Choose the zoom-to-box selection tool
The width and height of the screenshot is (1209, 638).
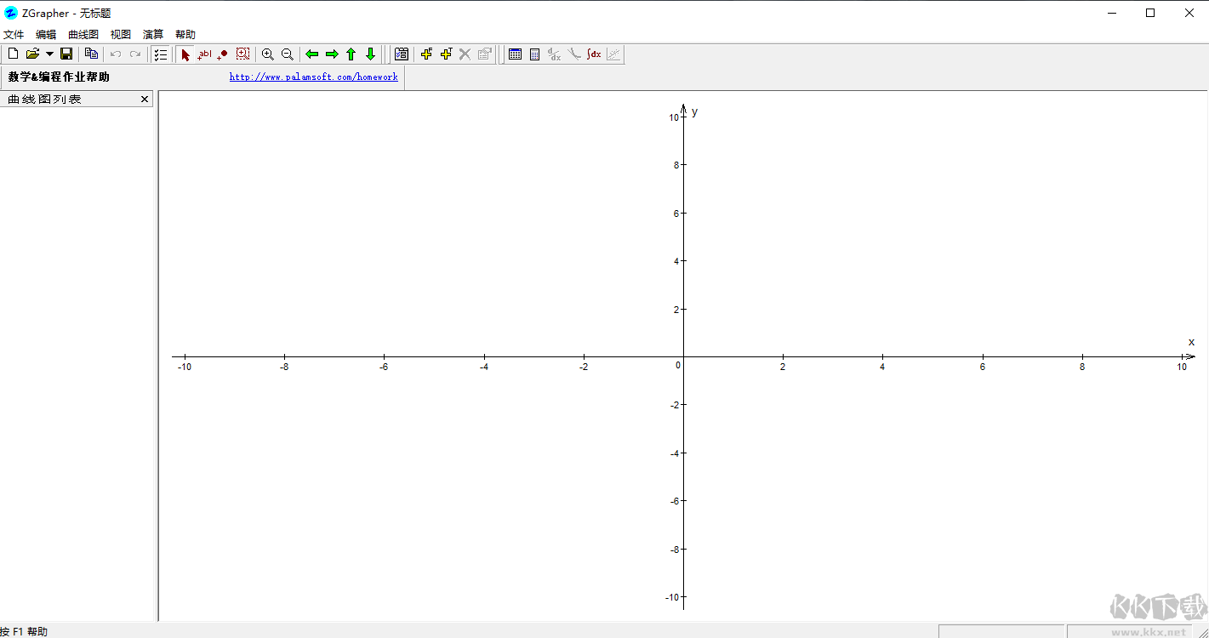click(x=243, y=54)
